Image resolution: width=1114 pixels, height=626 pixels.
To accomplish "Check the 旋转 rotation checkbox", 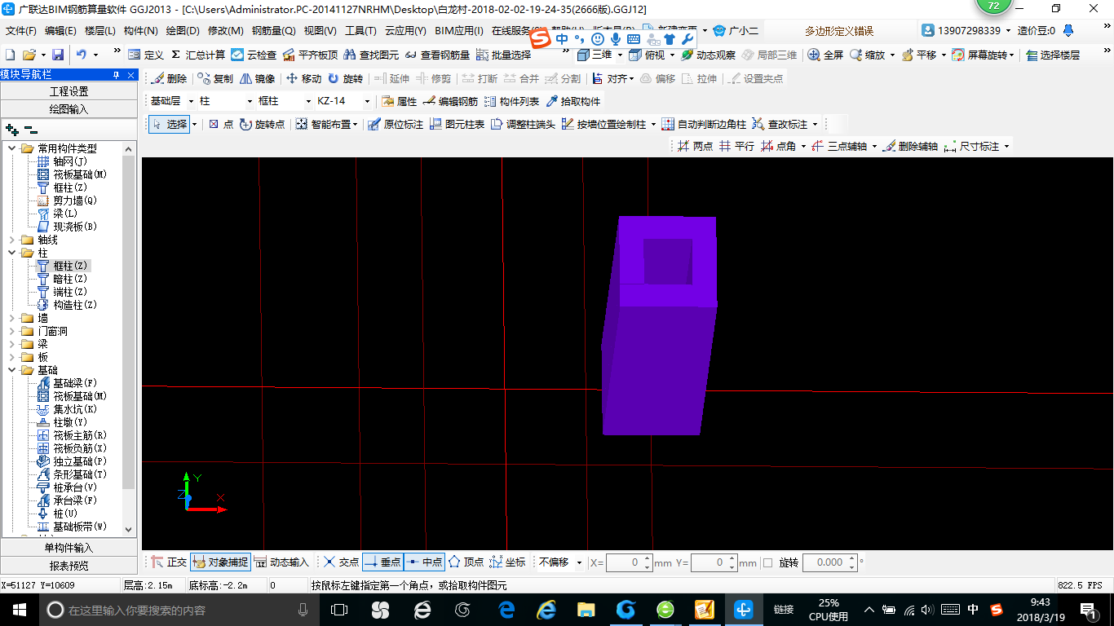I will [x=767, y=562].
